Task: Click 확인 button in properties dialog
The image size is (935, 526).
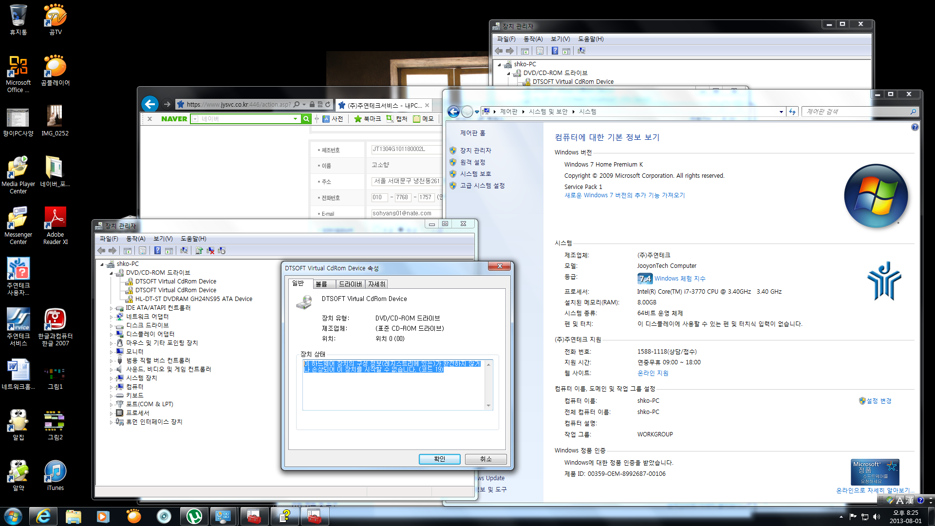Action: (x=439, y=459)
